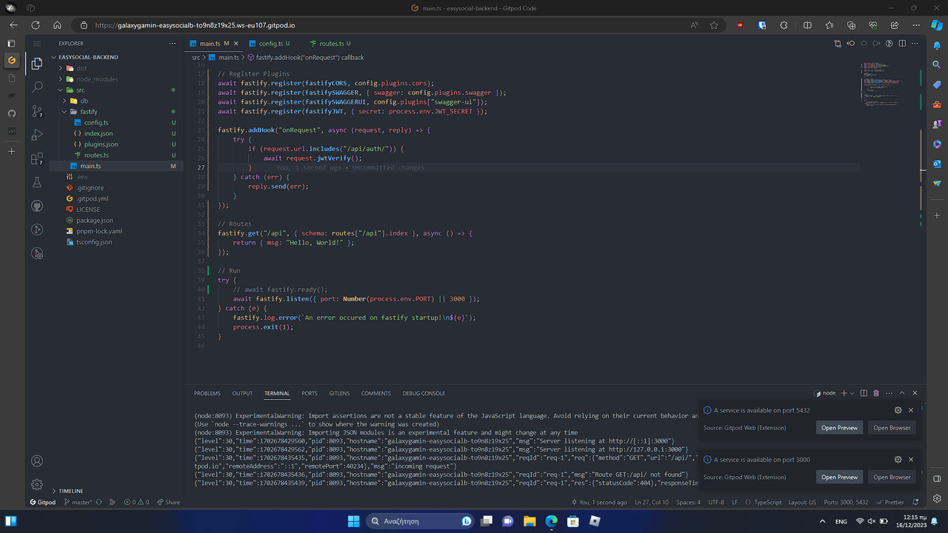Open the Source Control view in activity bar
The height and width of the screenshot is (533, 948).
[x=37, y=111]
